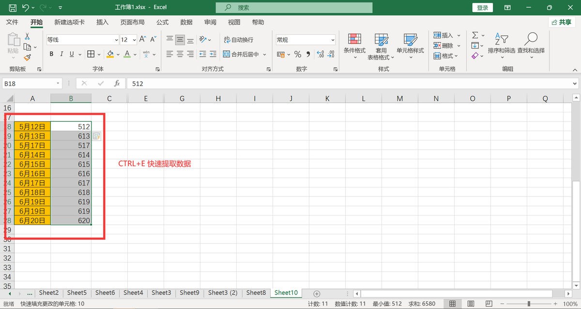Click the Increase Indent icon

tap(214, 54)
